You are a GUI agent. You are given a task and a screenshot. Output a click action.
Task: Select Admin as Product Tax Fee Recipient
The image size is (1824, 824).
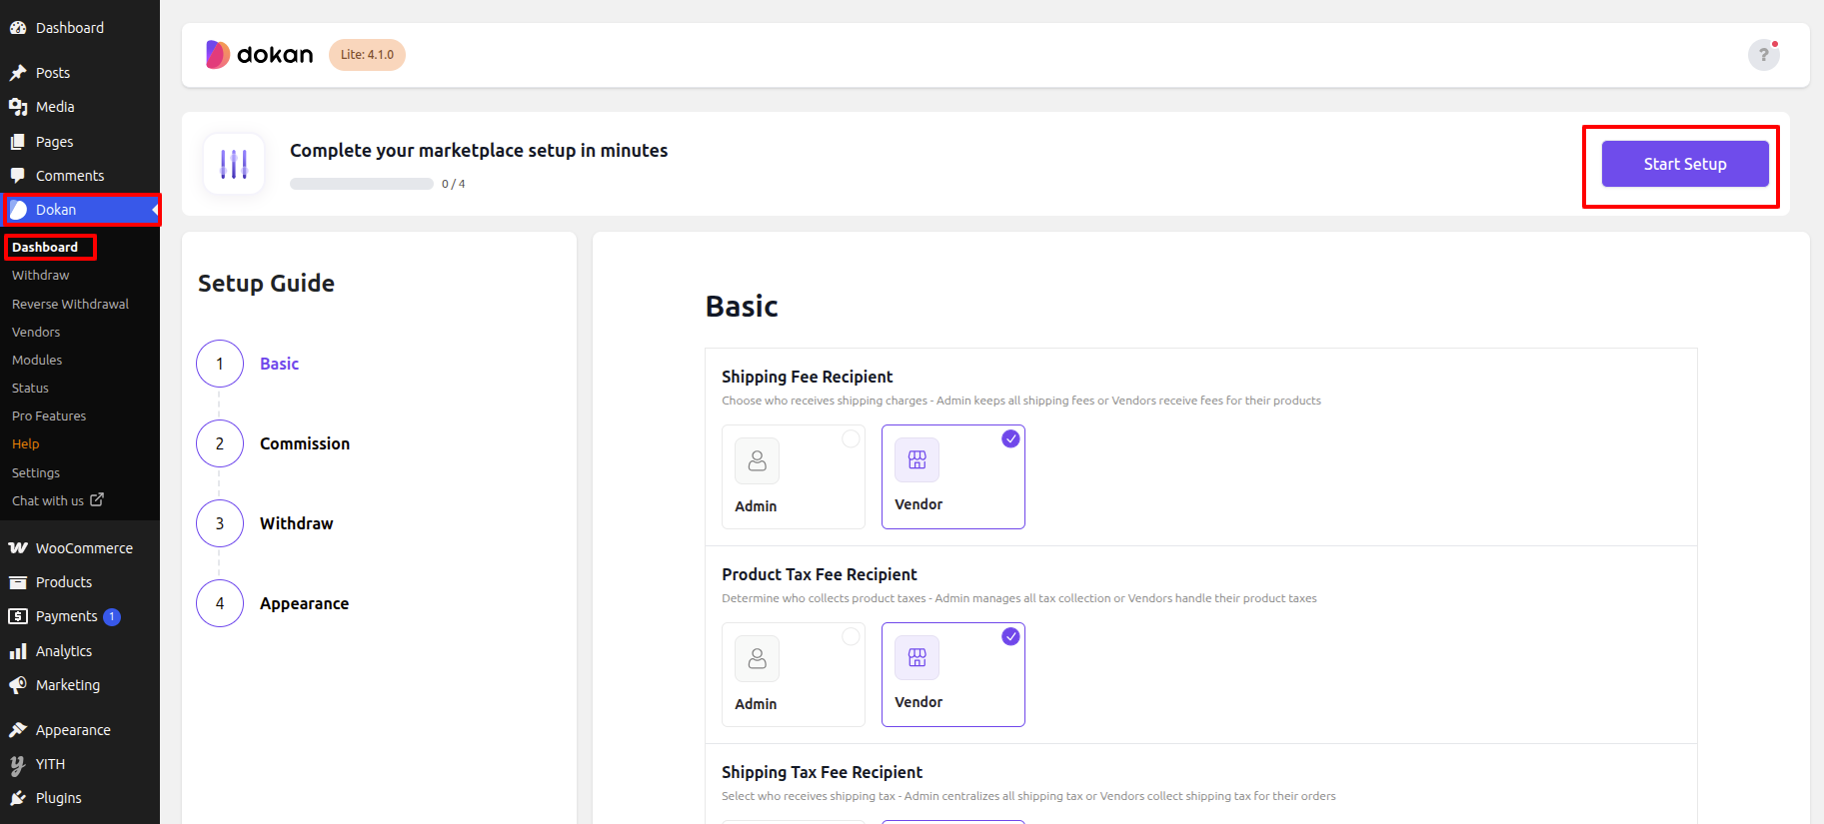coord(793,674)
